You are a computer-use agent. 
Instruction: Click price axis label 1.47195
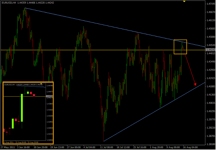point(211,4)
